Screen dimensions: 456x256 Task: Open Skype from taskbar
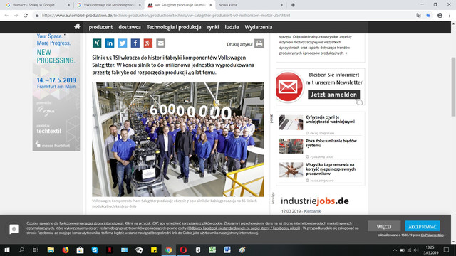[95, 250]
